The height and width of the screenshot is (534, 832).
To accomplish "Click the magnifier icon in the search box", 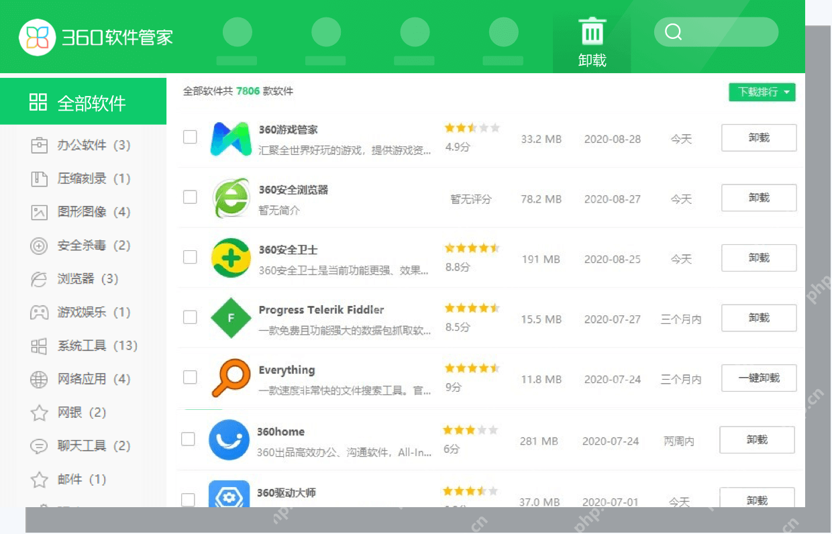I will pos(673,32).
